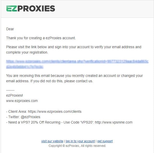Click the 'Thank you for creating' sentence
Viewport: 154px width, 153px height.
tap(41, 38)
